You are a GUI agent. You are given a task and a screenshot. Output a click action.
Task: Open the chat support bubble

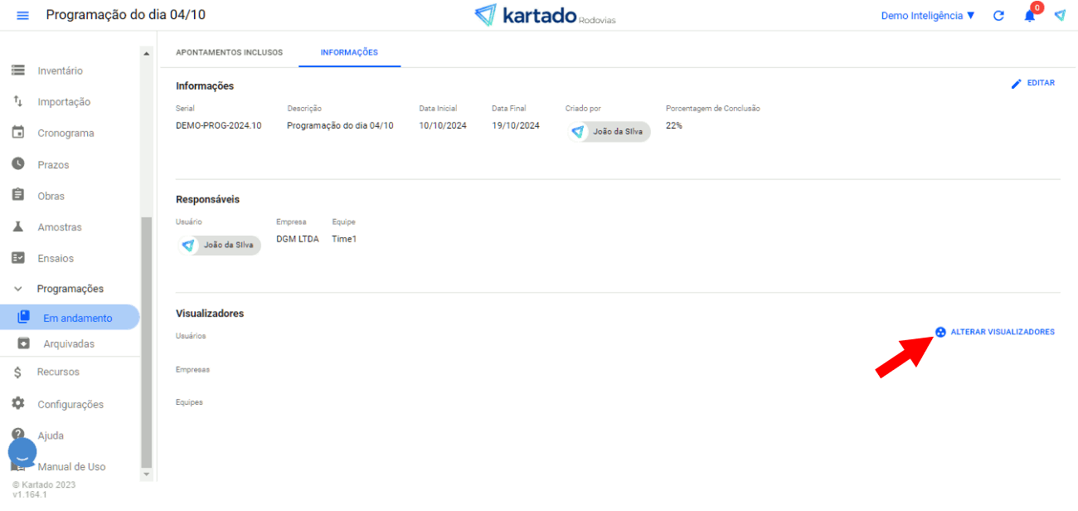point(22,453)
